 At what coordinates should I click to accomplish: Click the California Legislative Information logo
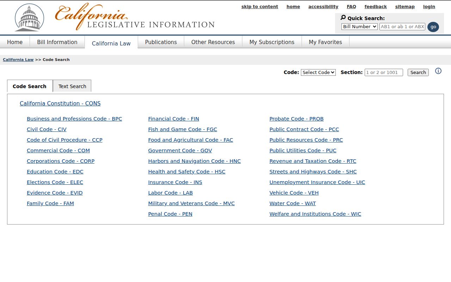pos(135,17)
